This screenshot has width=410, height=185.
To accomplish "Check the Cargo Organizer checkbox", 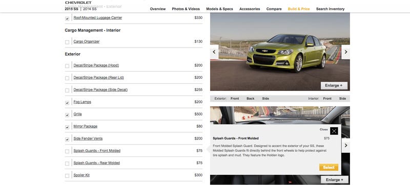I will (x=67, y=42).
